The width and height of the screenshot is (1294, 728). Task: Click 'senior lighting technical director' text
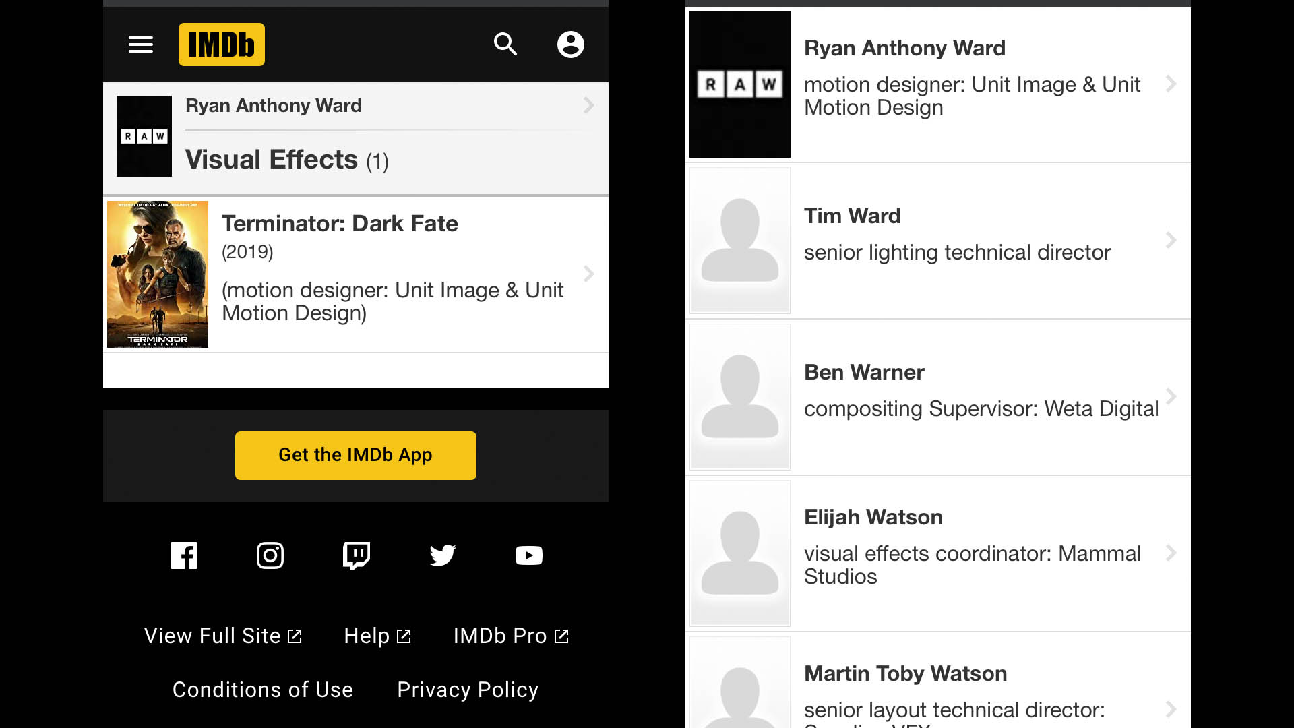(x=957, y=252)
